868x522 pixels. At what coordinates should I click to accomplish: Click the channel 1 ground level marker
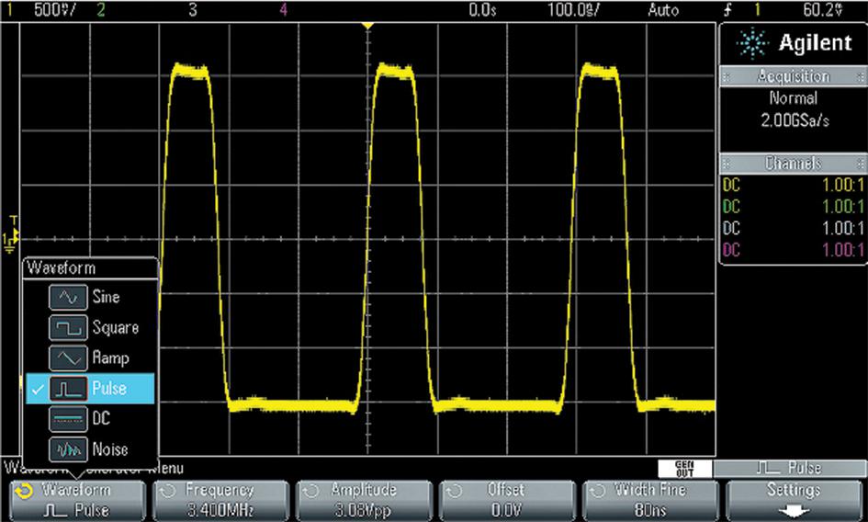[9, 242]
